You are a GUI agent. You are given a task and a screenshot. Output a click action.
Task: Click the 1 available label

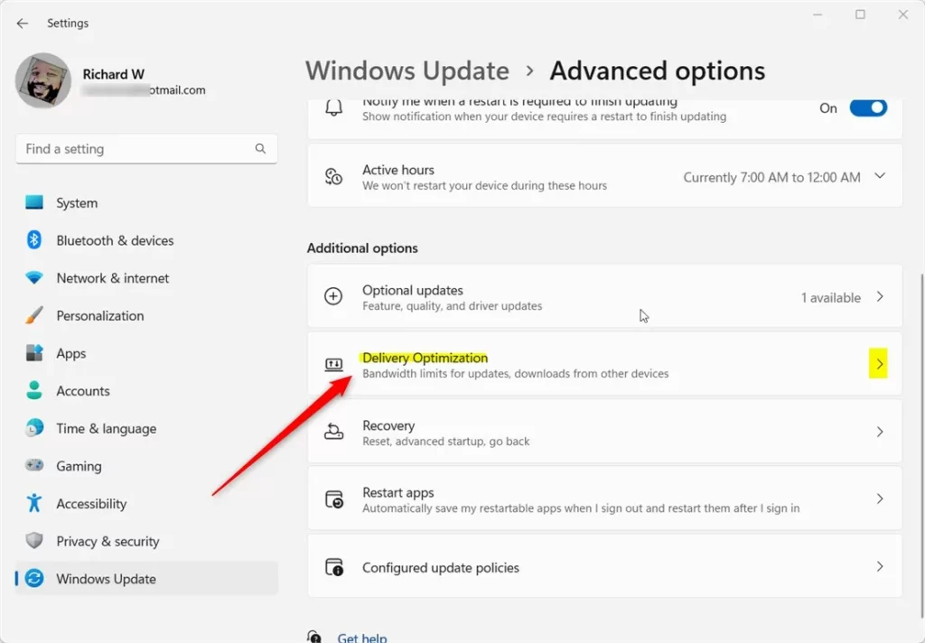tap(831, 298)
